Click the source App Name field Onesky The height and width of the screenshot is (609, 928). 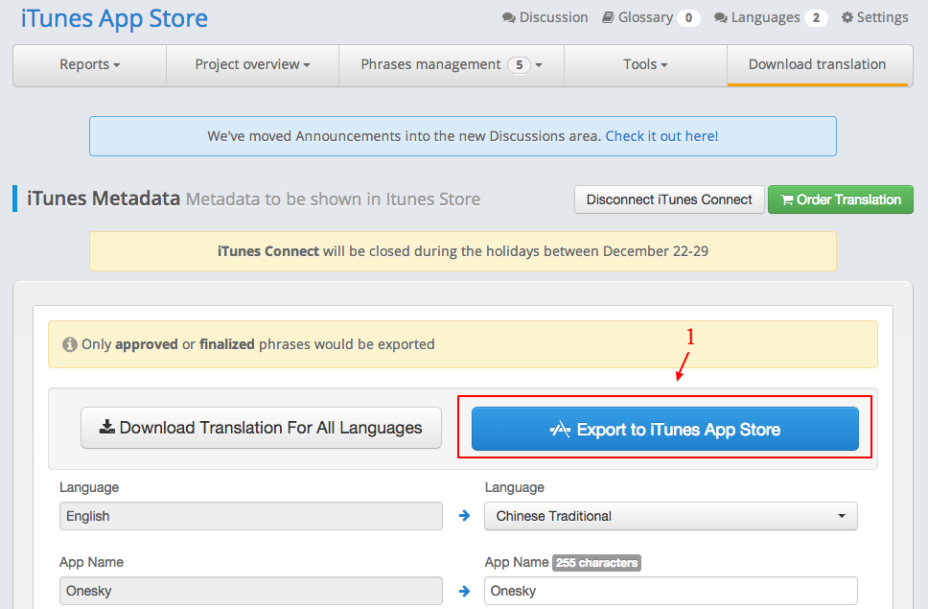pos(251,591)
